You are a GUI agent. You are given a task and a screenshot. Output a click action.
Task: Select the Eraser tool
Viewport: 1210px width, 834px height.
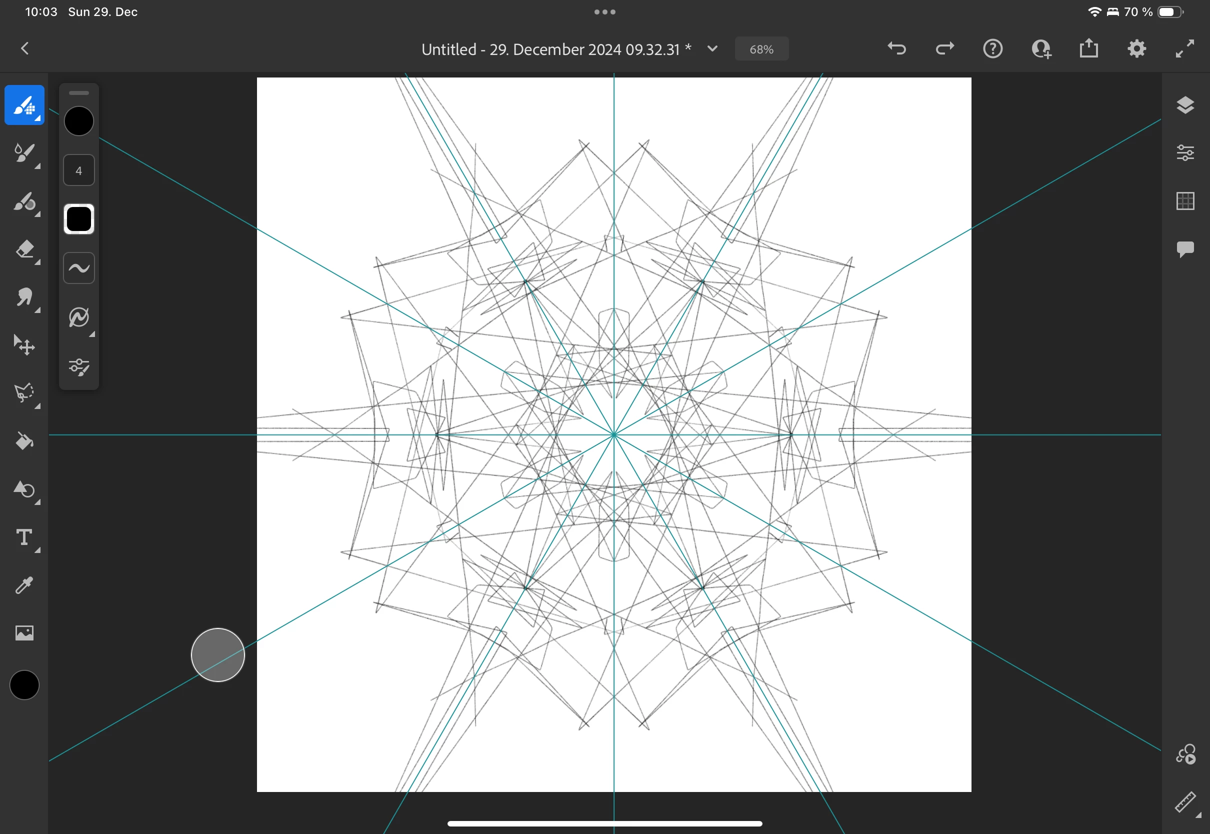(x=24, y=249)
